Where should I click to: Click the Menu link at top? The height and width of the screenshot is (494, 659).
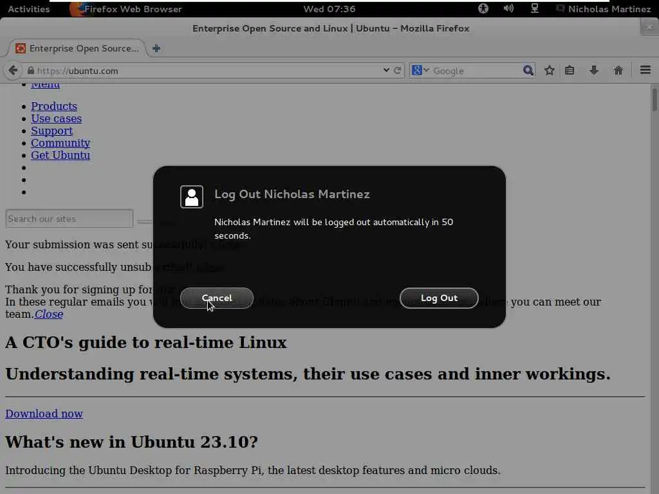point(46,86)
